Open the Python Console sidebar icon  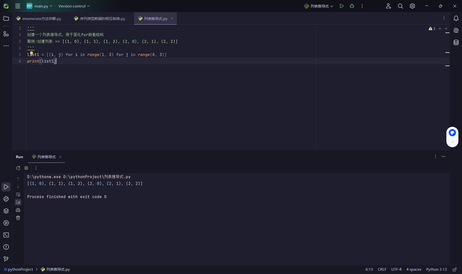6,199
